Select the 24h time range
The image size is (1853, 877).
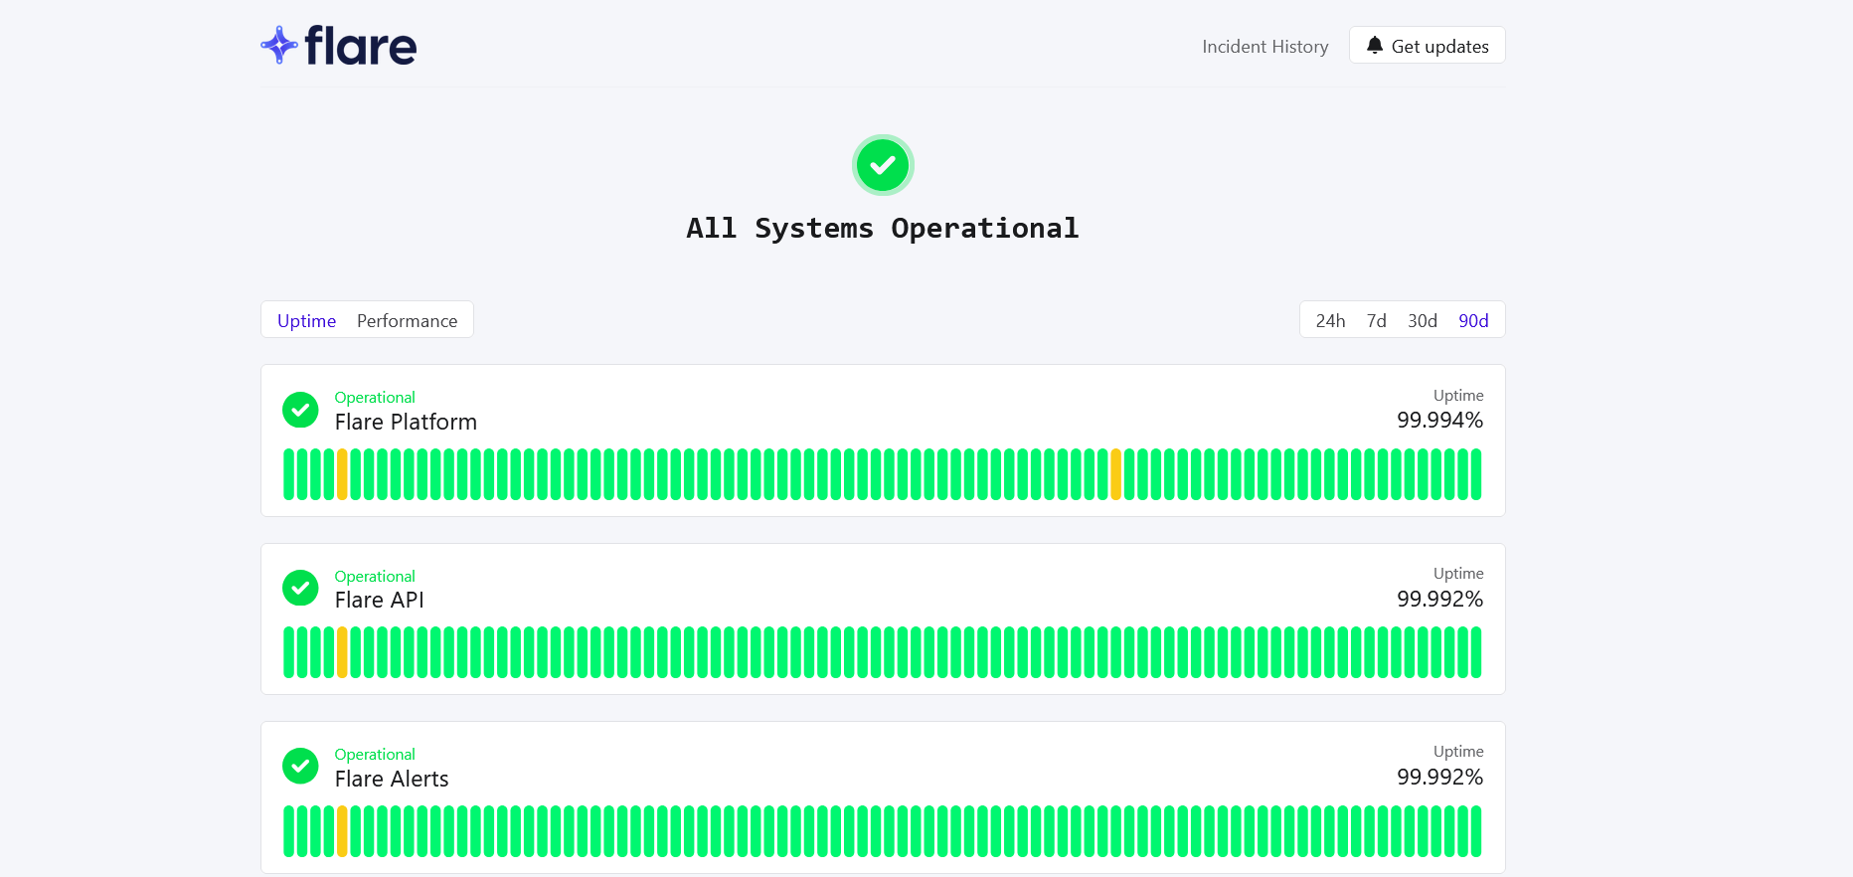(x=1330, y=321)
